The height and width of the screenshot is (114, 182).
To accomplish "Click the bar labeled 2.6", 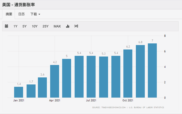I will (42, 88).
